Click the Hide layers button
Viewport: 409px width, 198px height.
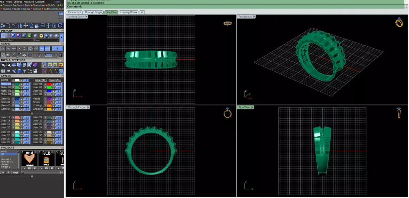[x=41, y=80]
